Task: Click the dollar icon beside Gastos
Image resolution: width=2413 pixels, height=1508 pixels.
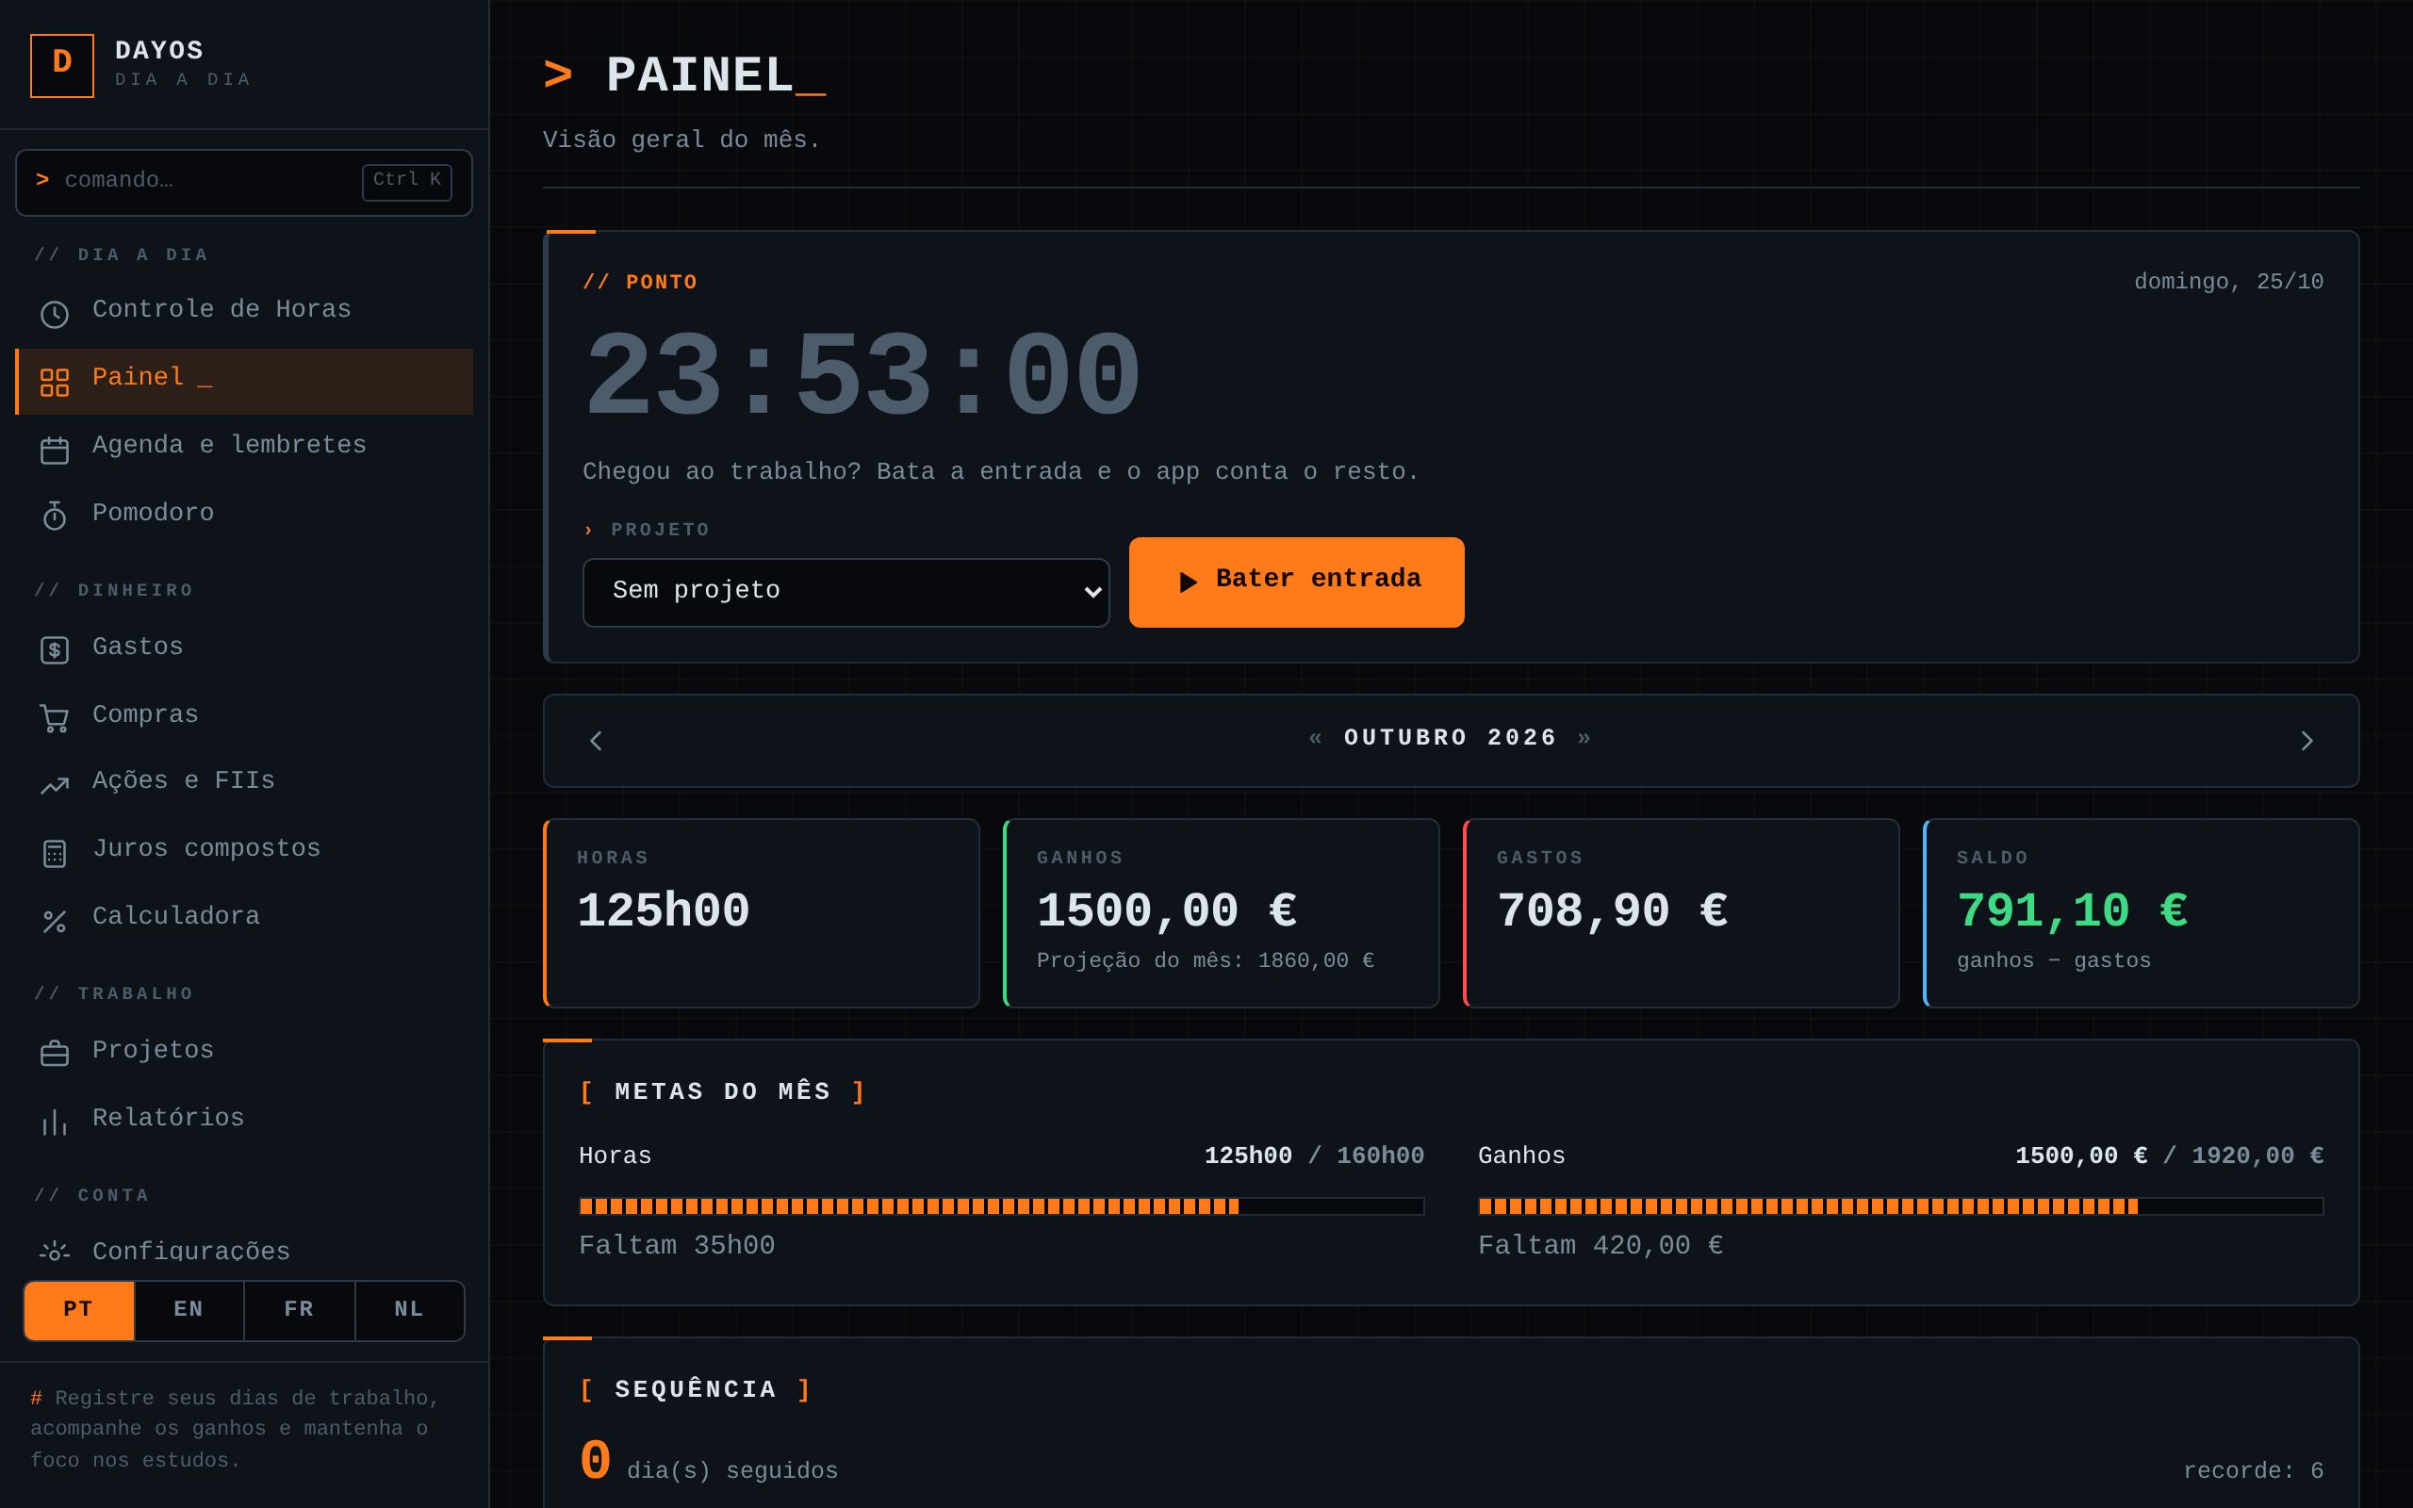Action: (54, 650)
